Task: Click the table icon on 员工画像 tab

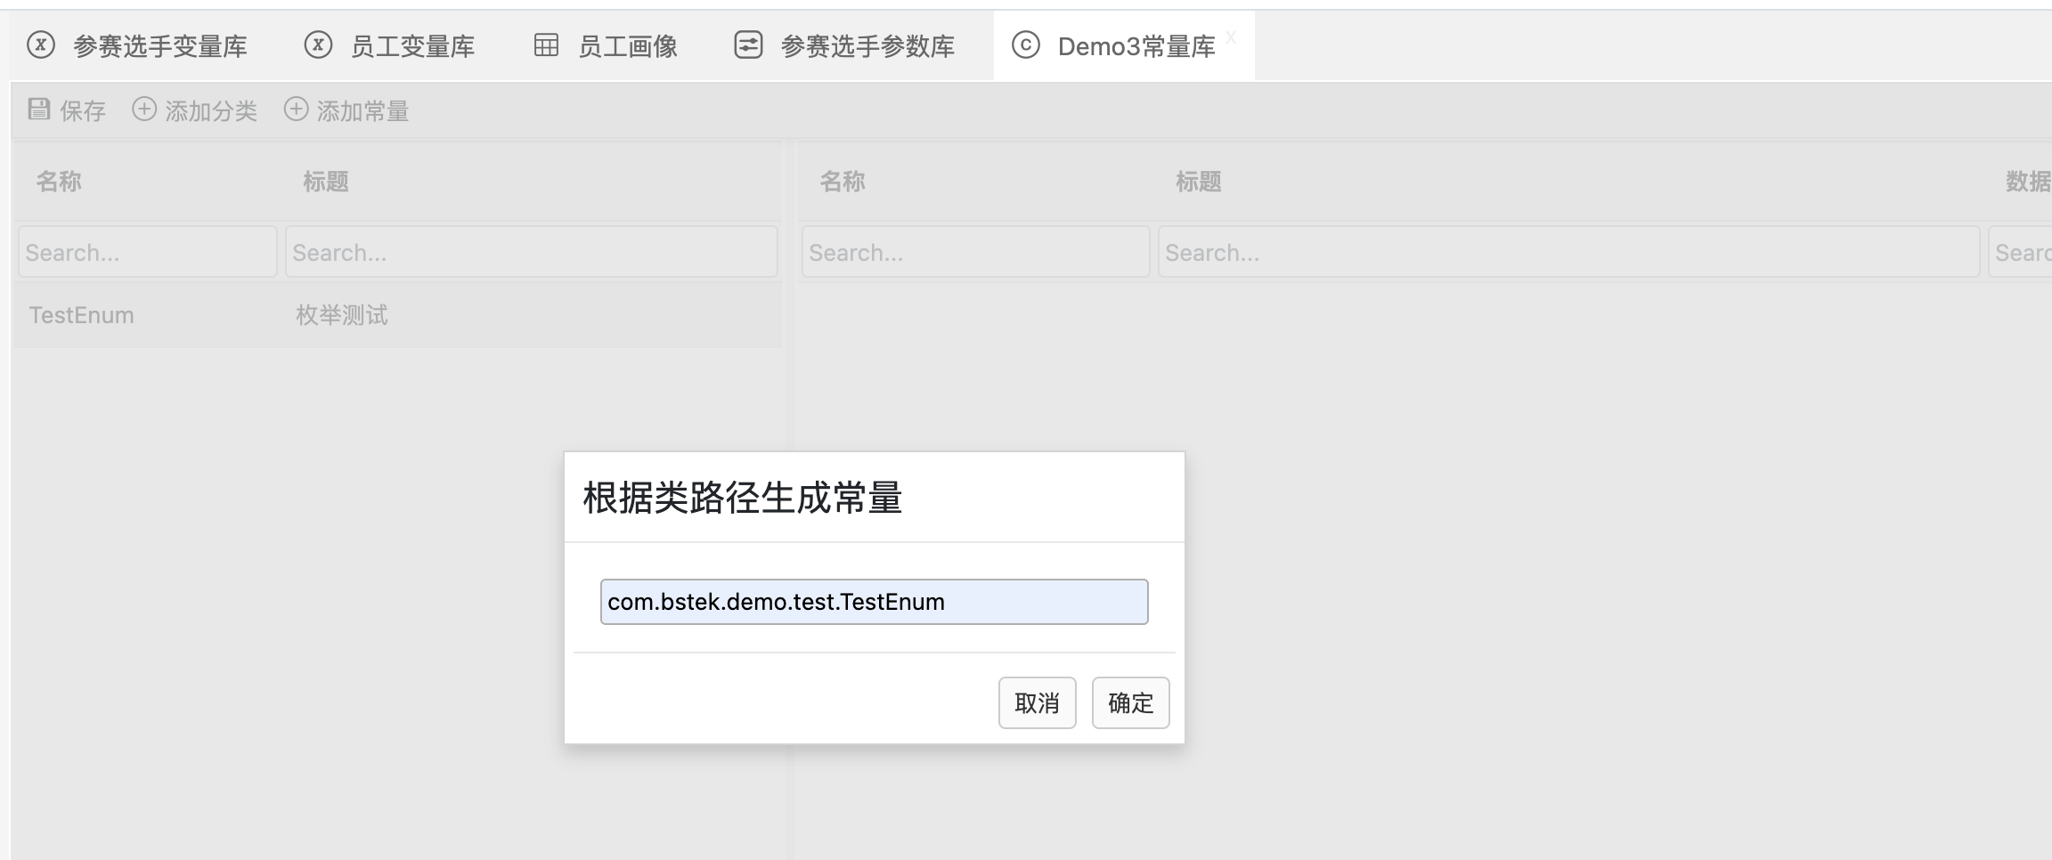Action: coord(546,45)
